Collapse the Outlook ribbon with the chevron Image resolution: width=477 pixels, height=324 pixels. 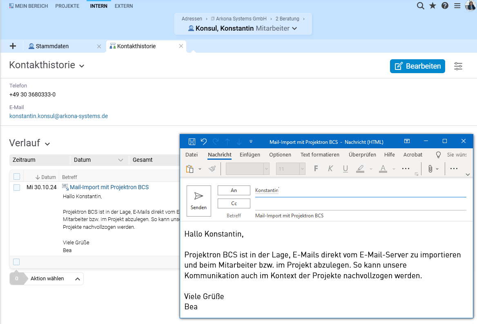(x=468, y=174)
